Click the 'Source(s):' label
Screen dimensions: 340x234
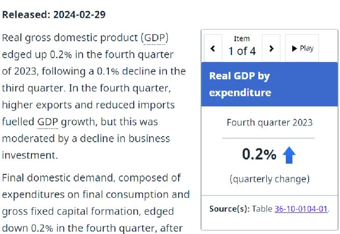[230, 209]
